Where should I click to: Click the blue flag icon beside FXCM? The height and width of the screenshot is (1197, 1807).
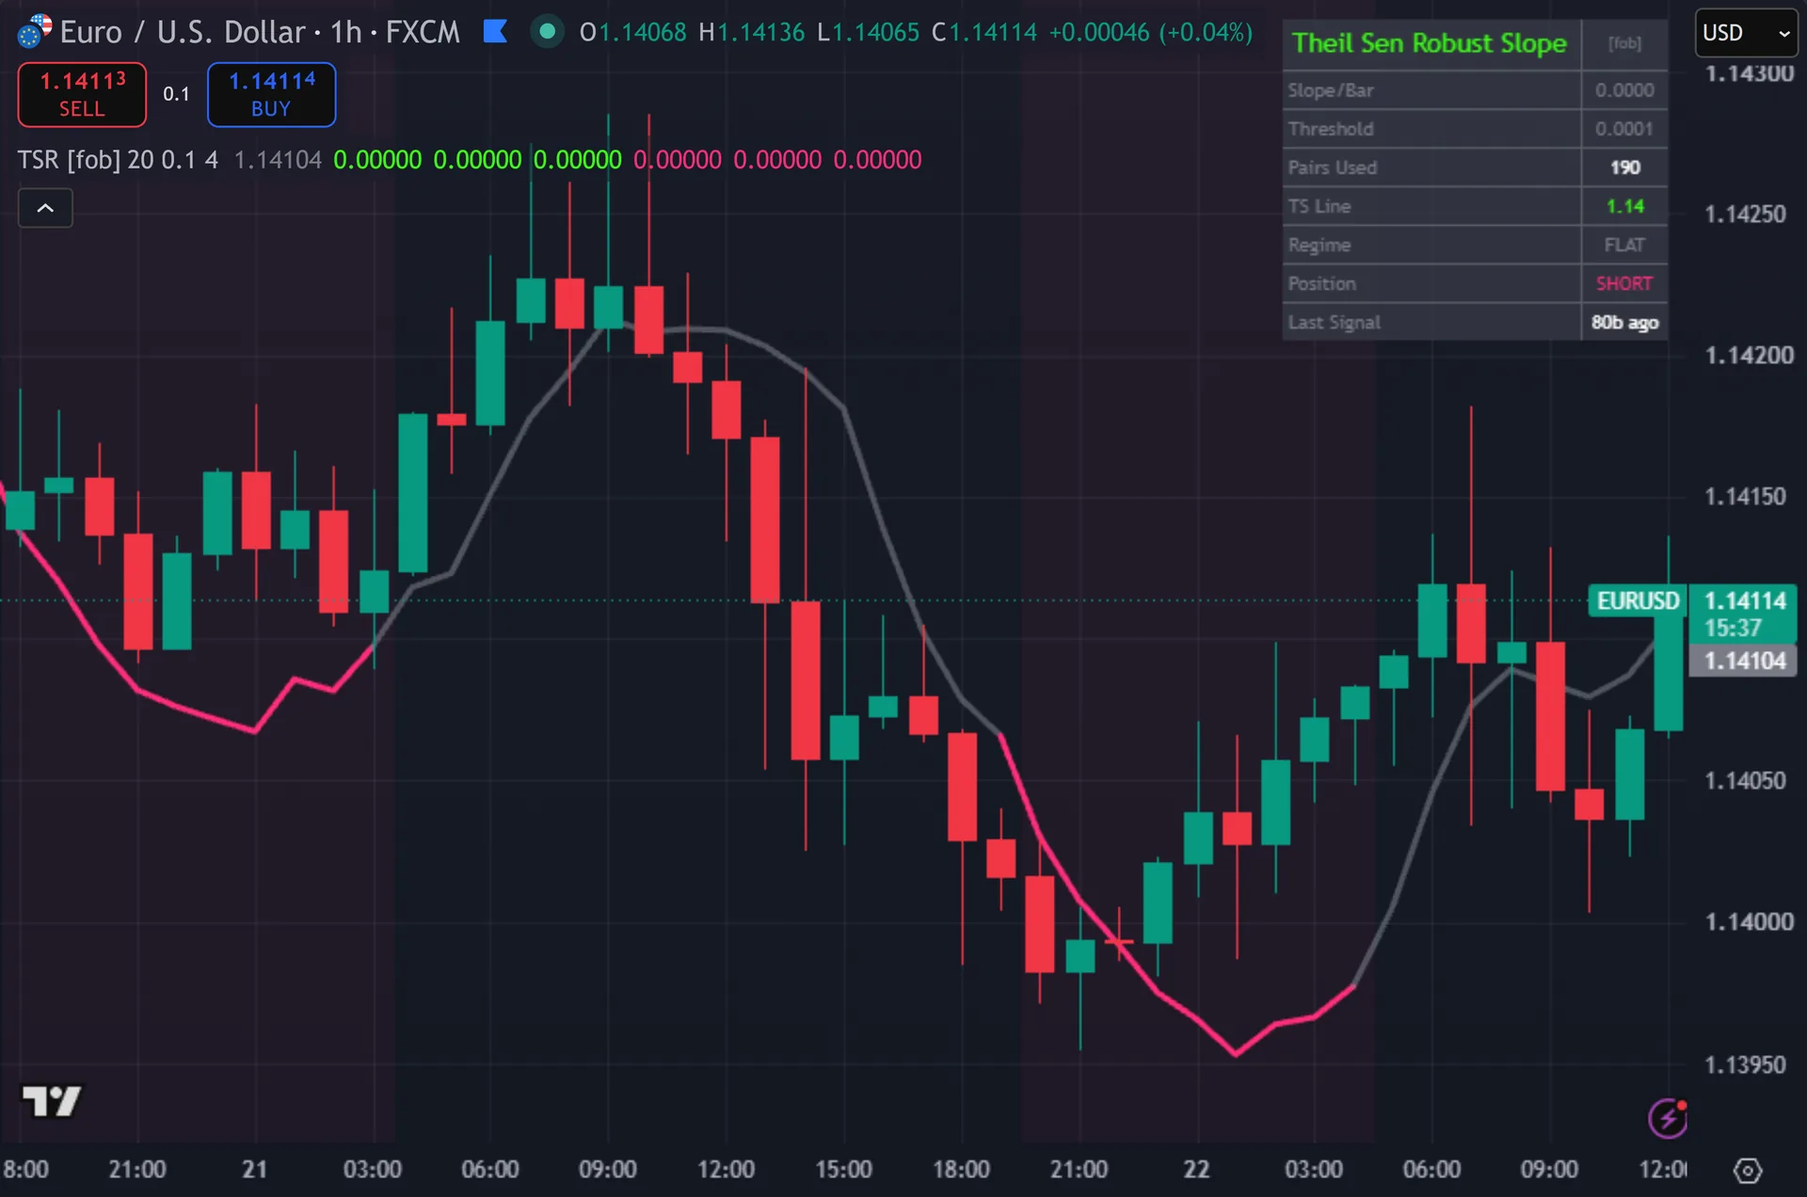point(495,32)
